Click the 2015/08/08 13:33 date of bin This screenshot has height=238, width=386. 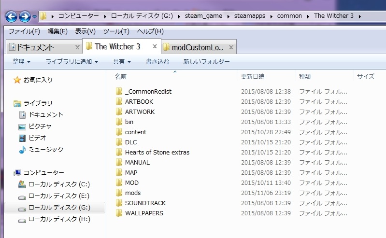266,122
